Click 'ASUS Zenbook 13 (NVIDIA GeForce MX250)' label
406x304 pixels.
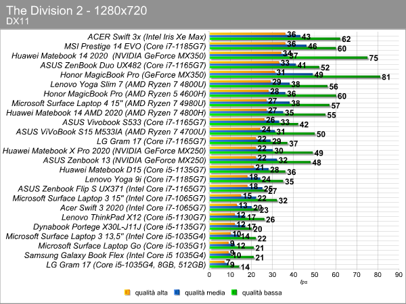coord(125,161)
